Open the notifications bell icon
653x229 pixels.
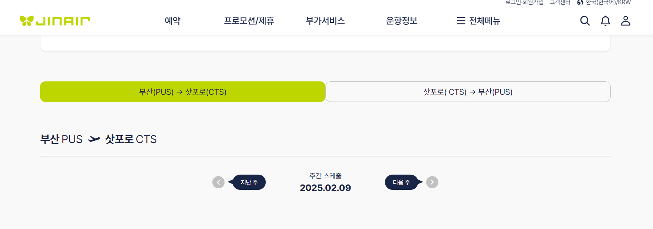coord(605,21)
